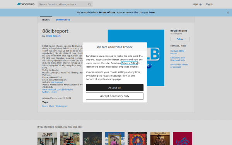Expand description with the more link
The image size is (232, 145).
(x=54, y=92)
